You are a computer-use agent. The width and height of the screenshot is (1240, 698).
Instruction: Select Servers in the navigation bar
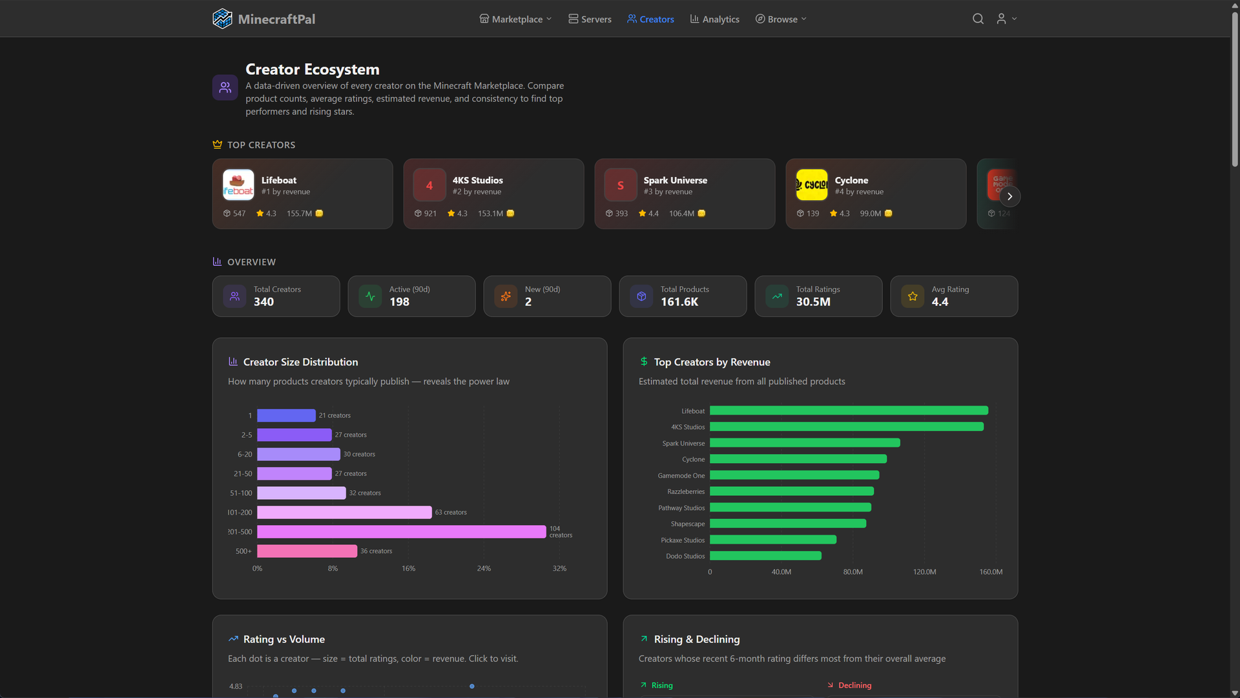[589, 19]
